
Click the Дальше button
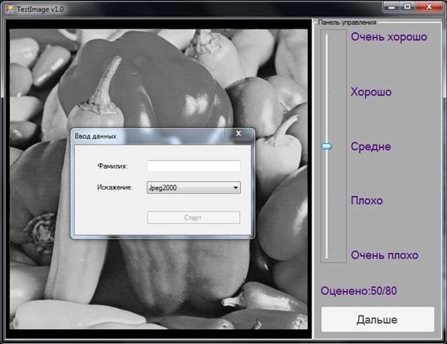[378, 319]
